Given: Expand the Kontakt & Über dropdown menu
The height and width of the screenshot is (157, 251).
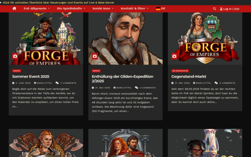Looking at the screenshot, I should pos(135,8).
